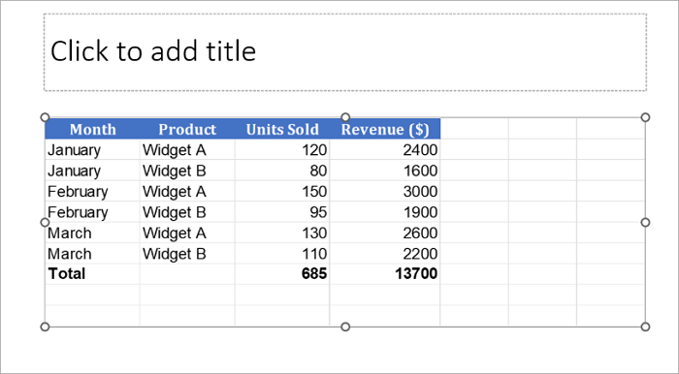Click the bottom-right resize handle of table
Screen dimensions: 679x374
[645, 327]
